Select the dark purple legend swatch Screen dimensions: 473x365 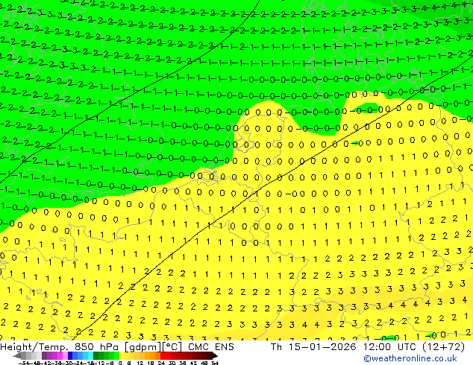44,355
